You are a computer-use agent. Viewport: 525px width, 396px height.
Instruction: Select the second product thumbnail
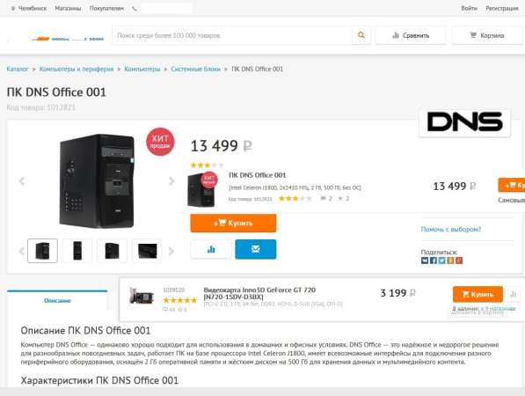pos(77,251)
